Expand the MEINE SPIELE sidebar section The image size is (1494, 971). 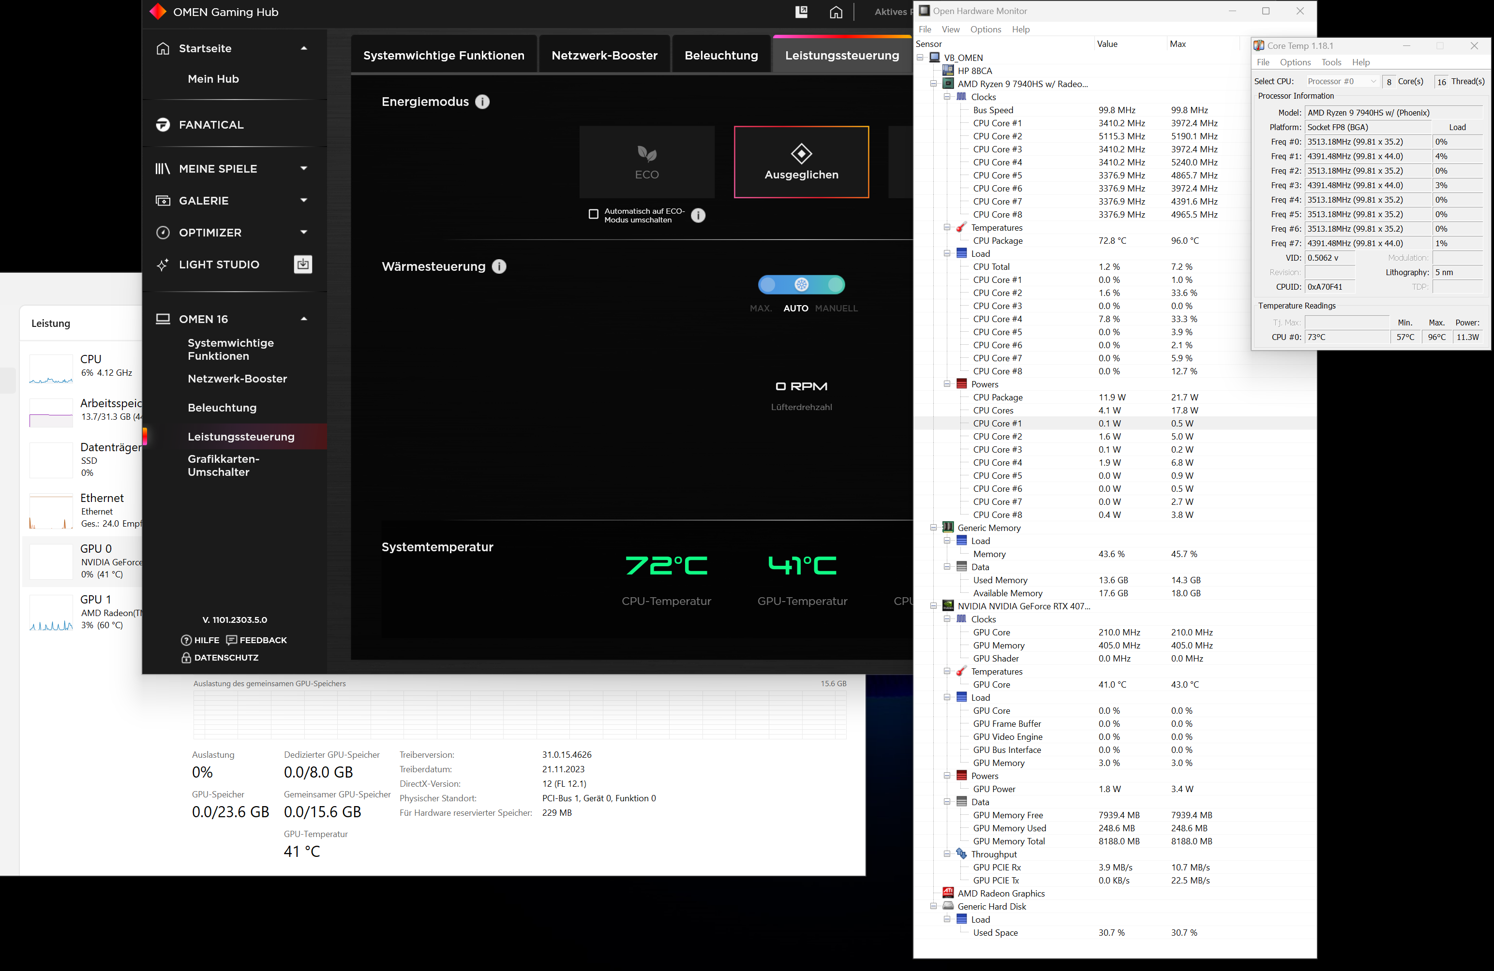click(304, 168)
